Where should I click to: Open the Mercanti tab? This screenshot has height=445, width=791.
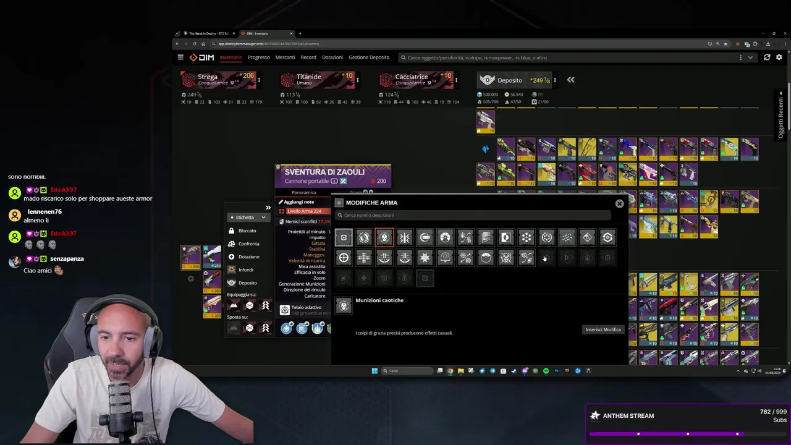pos(285,57)
